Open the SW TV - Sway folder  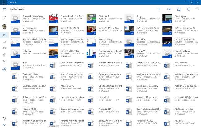(104, 42)
